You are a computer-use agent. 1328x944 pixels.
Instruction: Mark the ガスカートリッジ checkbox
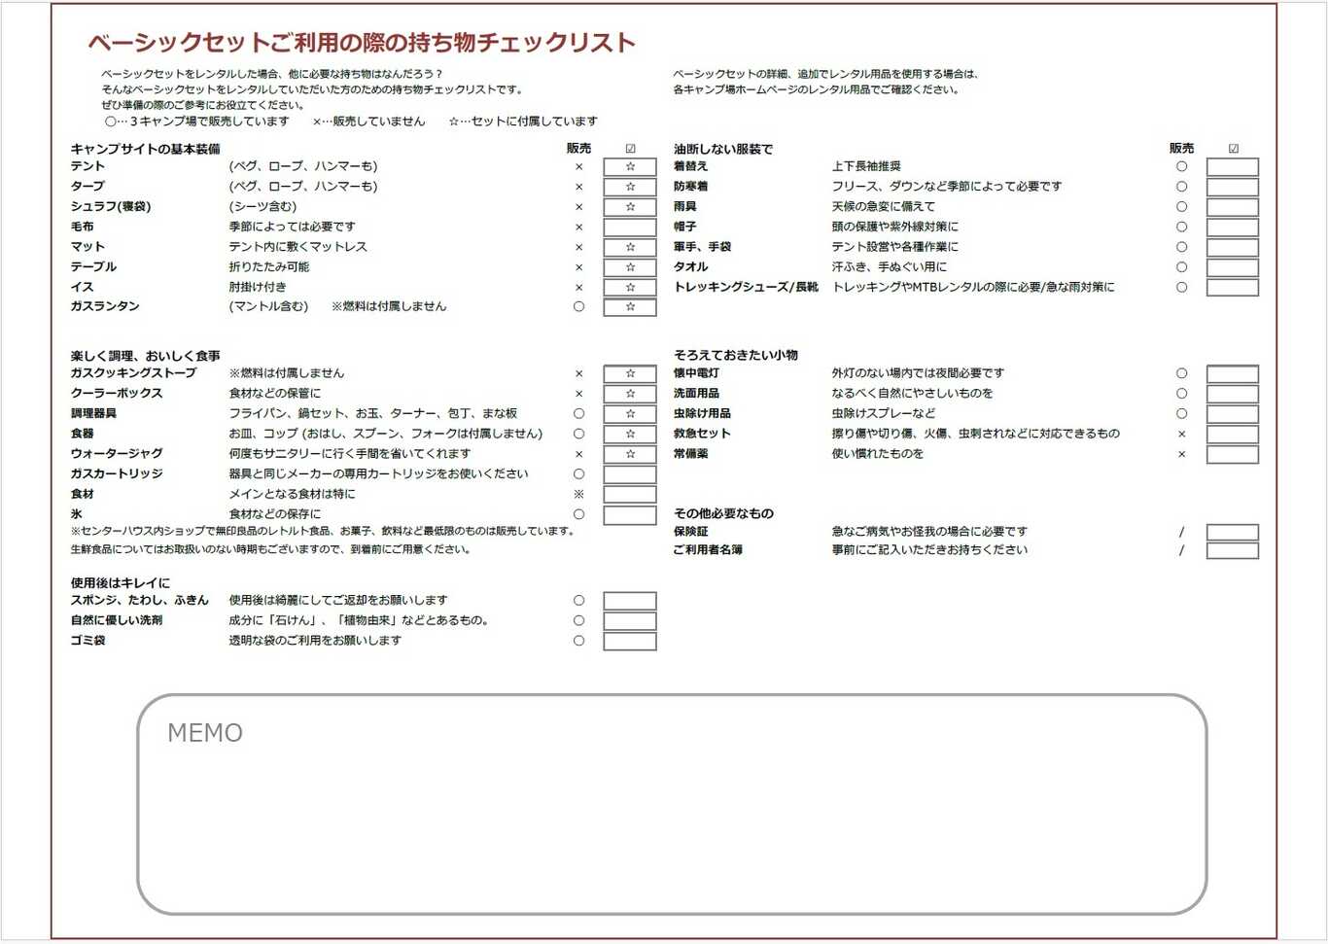[629, 474]
